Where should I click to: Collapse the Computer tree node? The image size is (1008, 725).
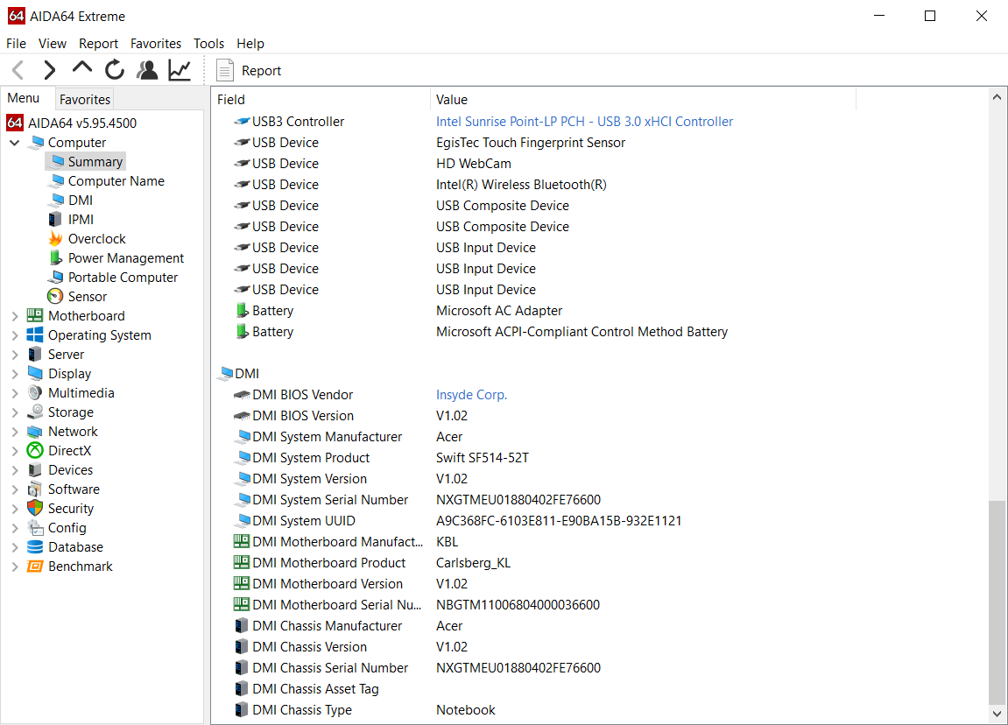point(15,142)
